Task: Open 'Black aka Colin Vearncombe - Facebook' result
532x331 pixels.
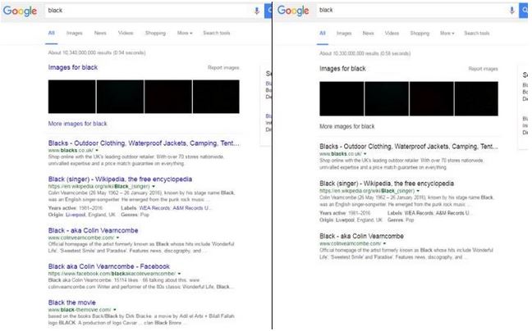Action: point(109,266)
